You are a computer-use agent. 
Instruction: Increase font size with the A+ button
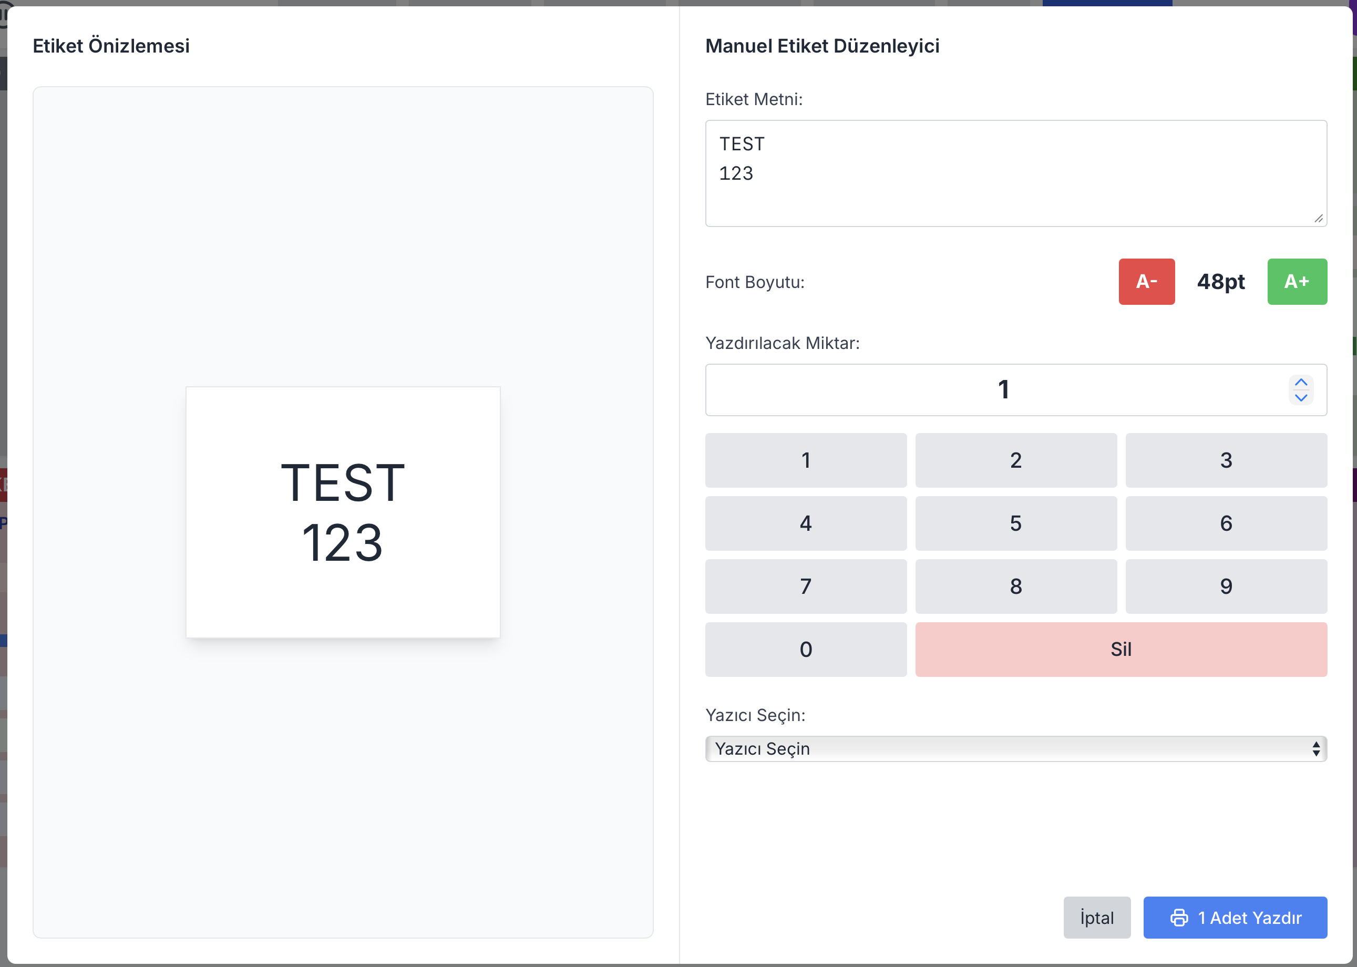1298,282
